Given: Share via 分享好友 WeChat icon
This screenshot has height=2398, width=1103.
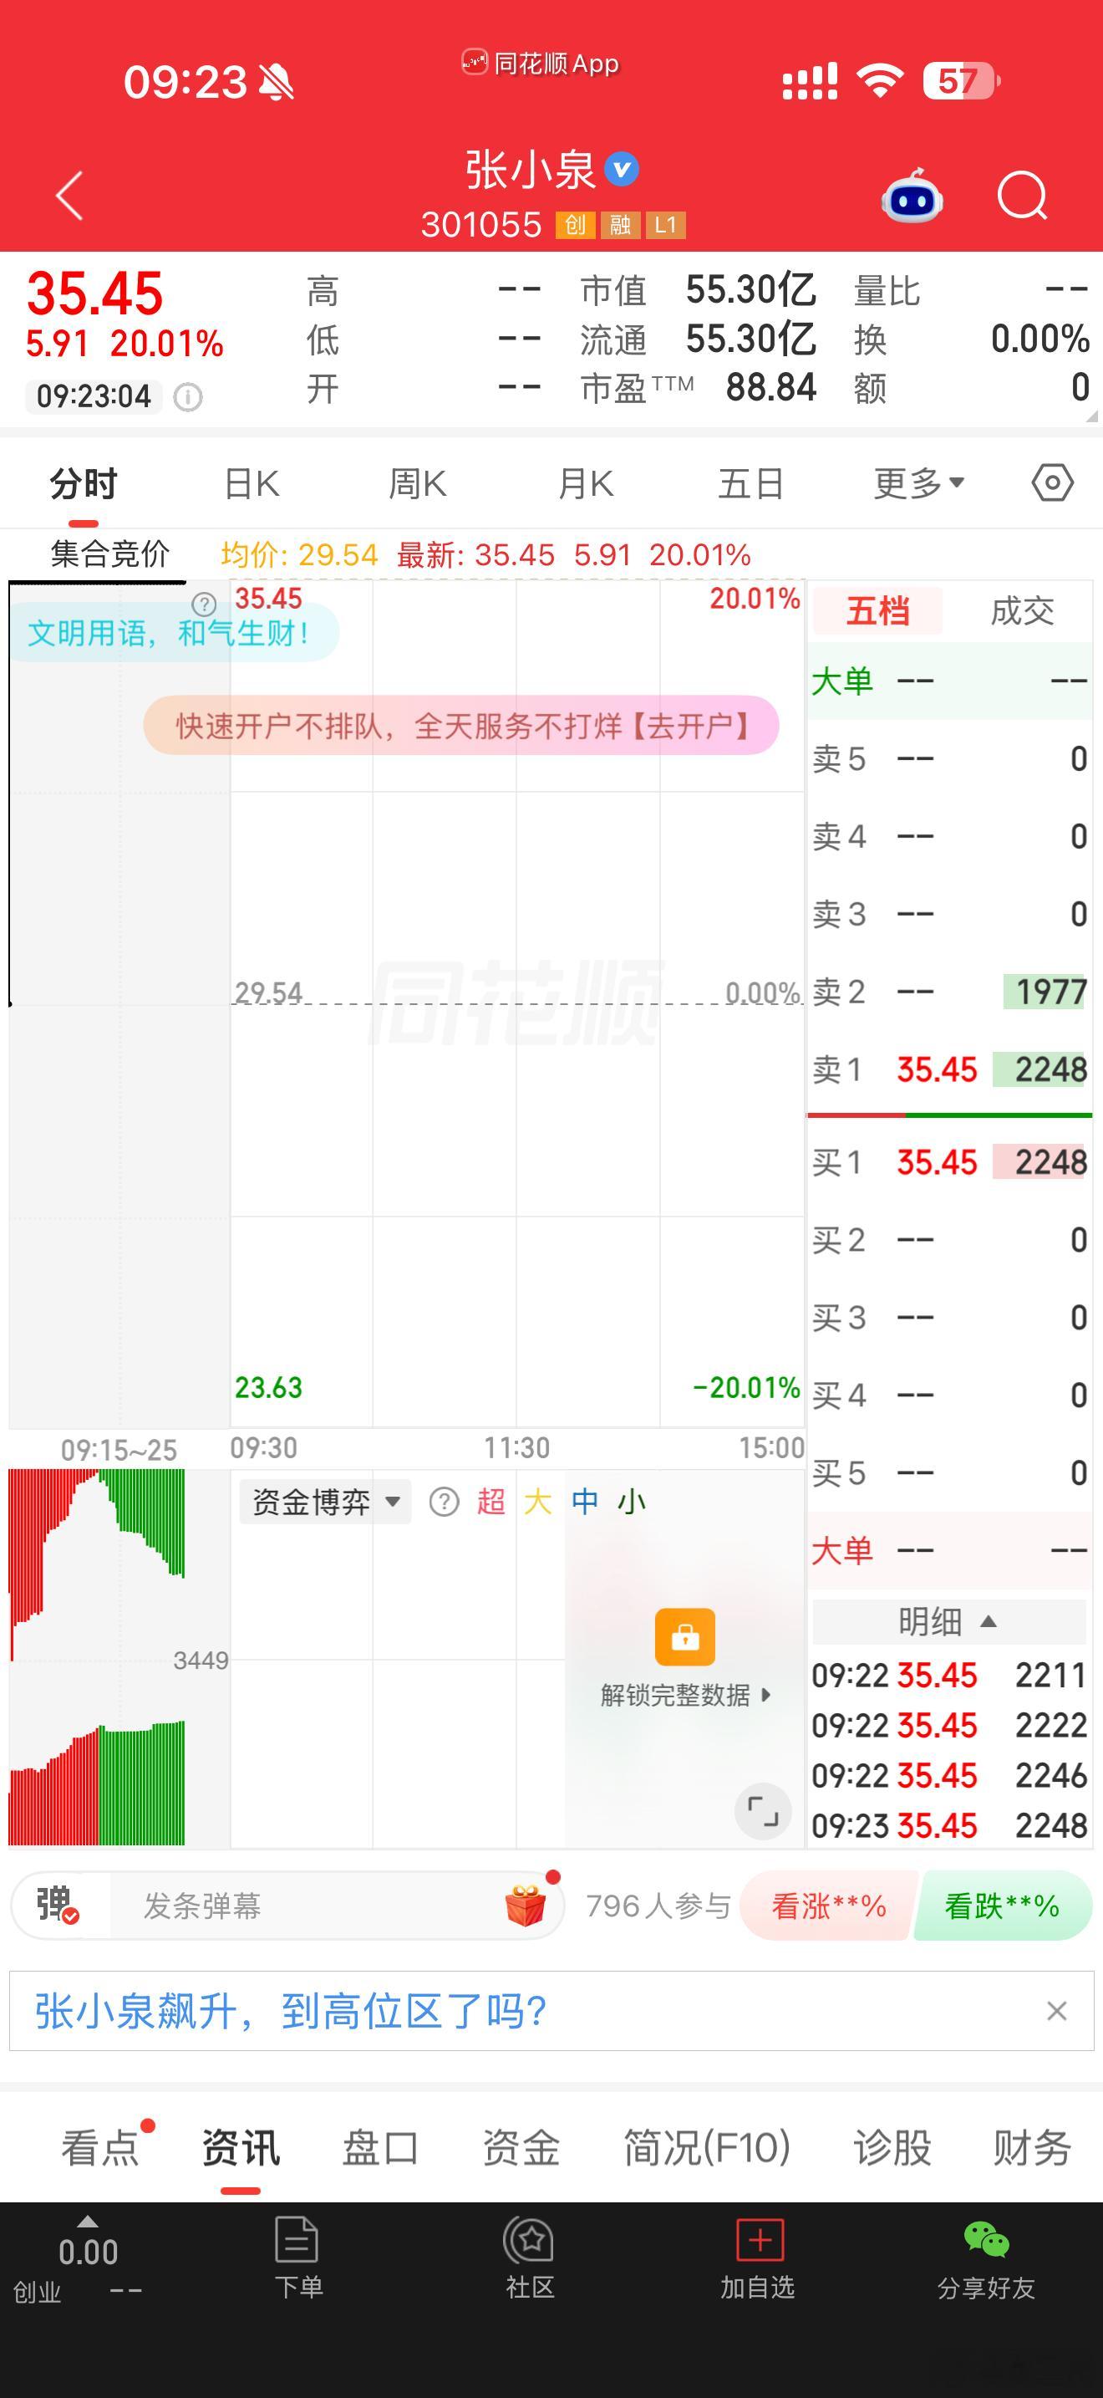Looking at the screenshot, I should click(986, 2258).
